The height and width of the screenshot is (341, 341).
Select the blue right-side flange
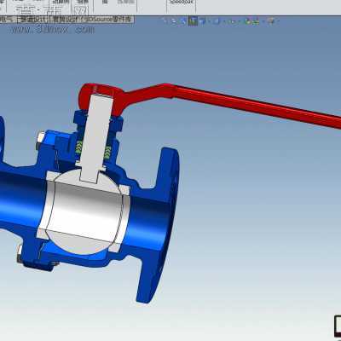coord(159,224)
